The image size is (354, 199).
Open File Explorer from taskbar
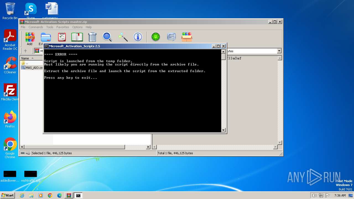coord(31,195)
